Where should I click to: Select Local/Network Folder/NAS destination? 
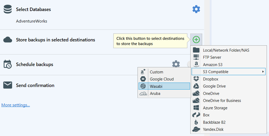pos(226,50)
